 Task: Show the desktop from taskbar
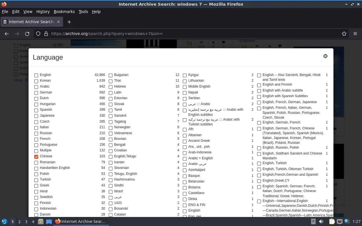tap(49, 221)
